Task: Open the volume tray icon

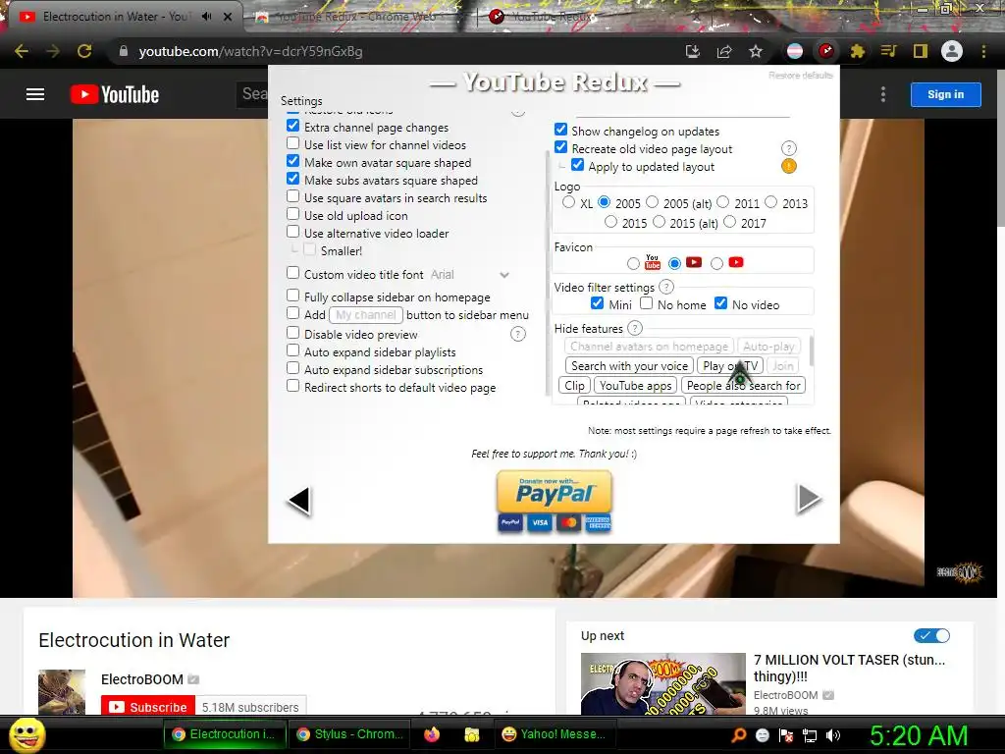Action: [833, 735]
